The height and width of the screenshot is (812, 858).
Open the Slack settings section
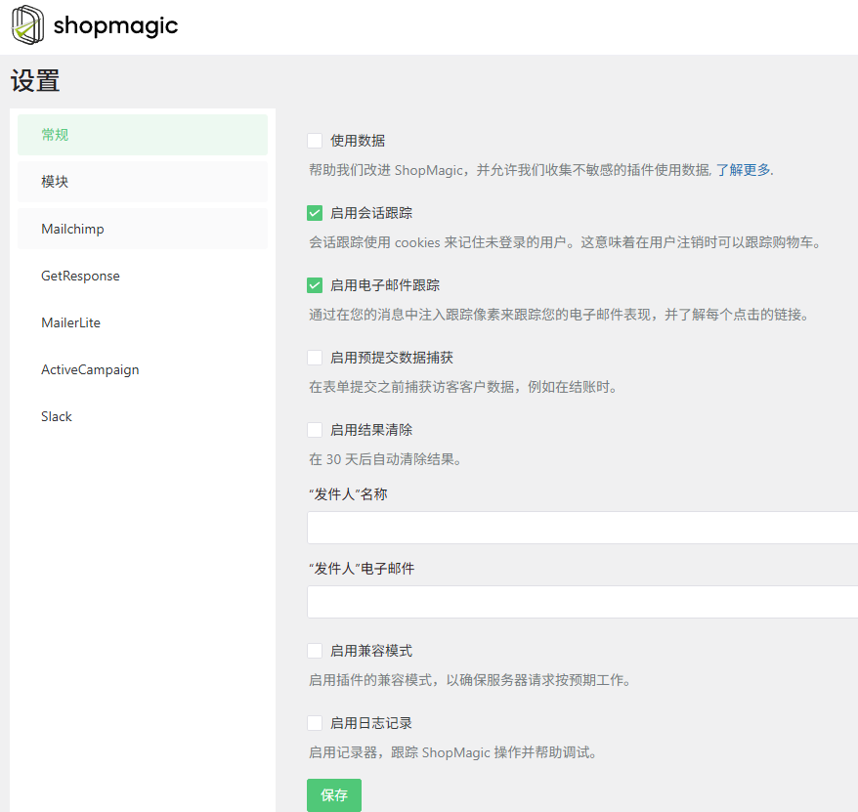143,415
